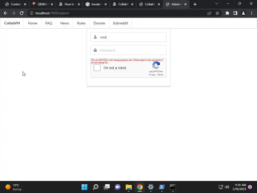Open the FAQ nav item
Screen dimensions: 257x193
[49, 23]
